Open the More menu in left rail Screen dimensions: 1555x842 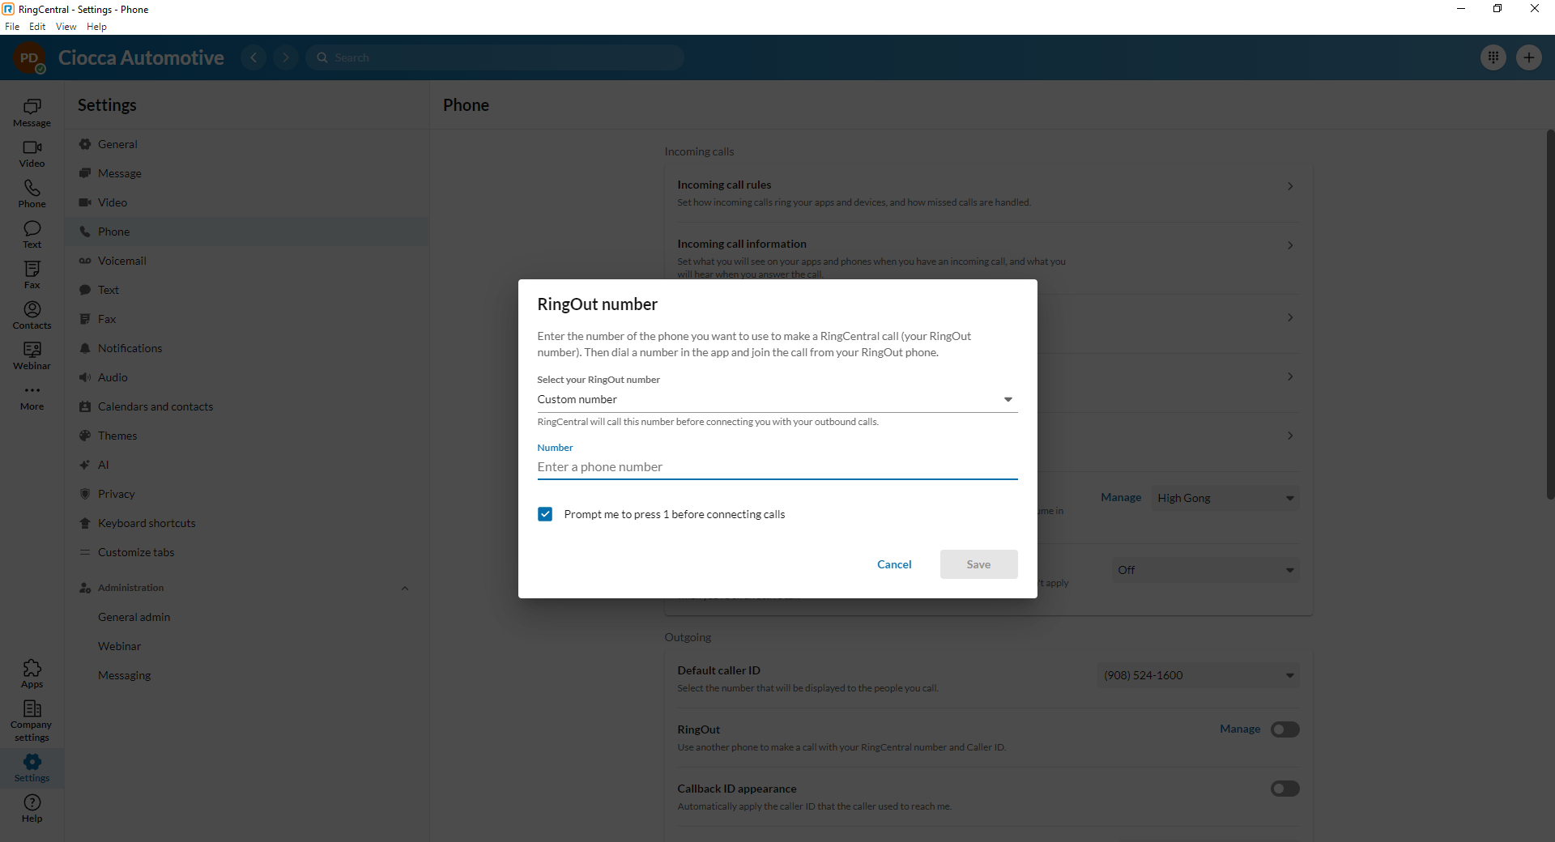(32, 396)
